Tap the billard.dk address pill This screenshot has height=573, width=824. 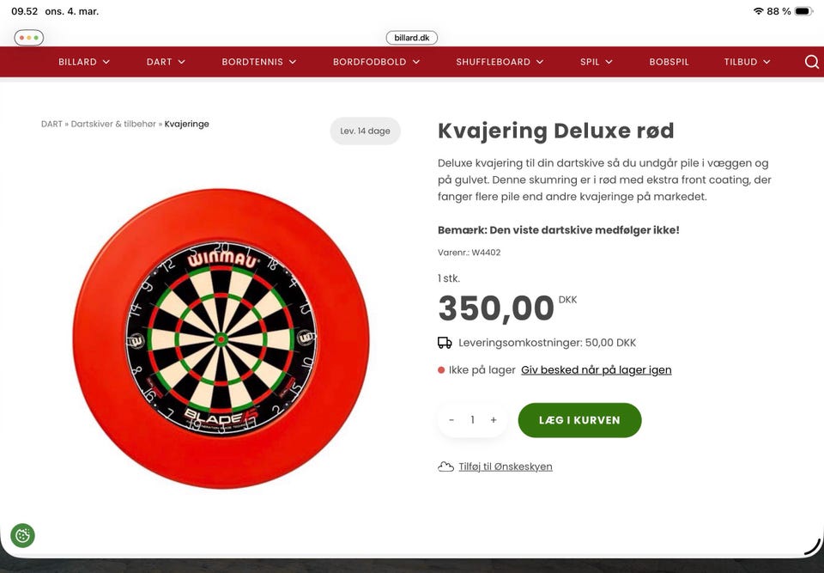click(x=411, y=38)
